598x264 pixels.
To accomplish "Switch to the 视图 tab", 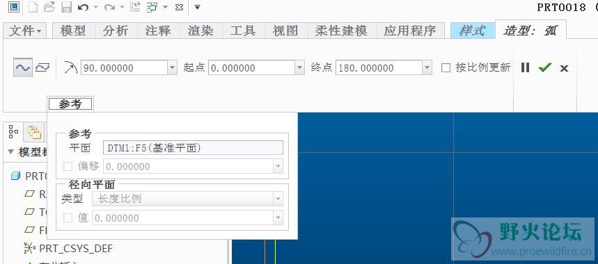I will (x=285, y=31).
